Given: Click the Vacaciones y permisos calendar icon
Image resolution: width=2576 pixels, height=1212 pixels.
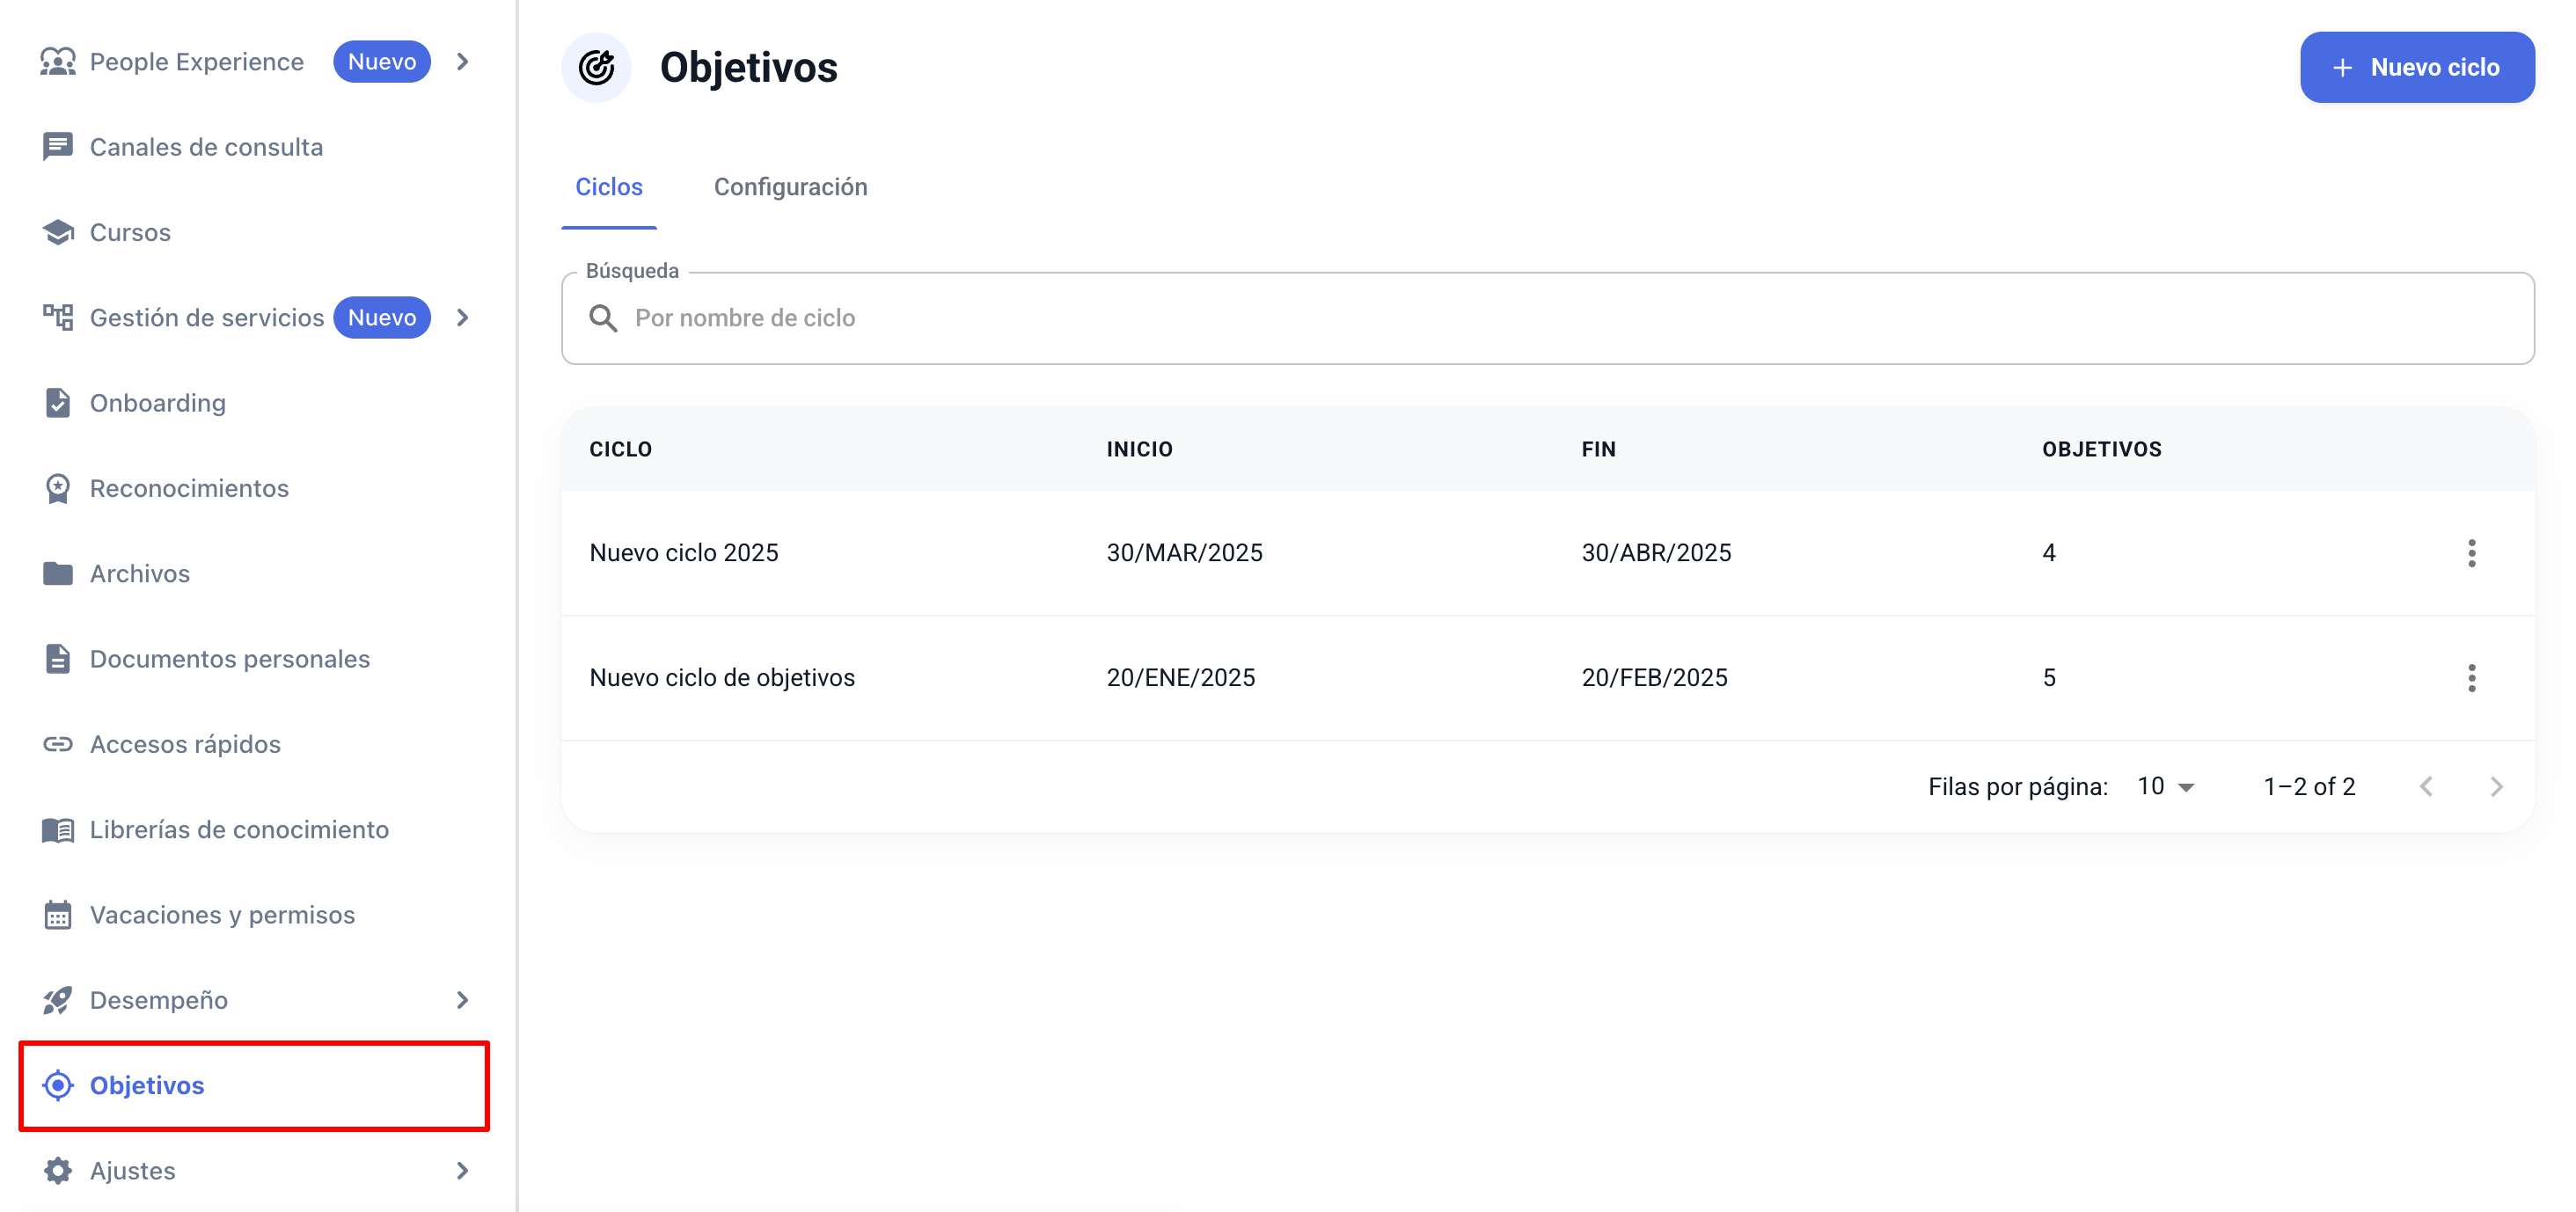Looking at the screenshot, I should pos(58,915).
